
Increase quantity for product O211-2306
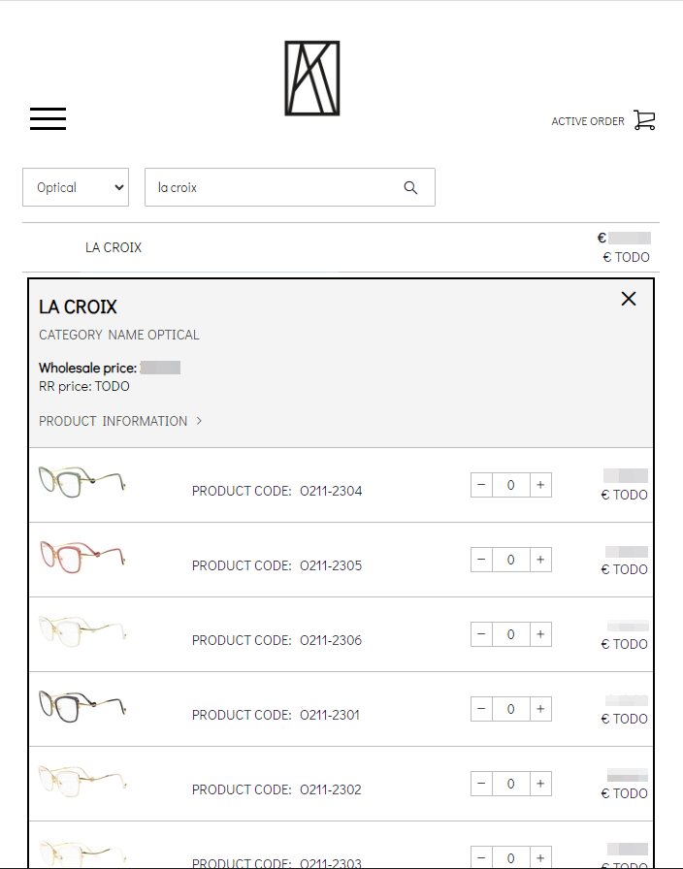tap(540, 634)
